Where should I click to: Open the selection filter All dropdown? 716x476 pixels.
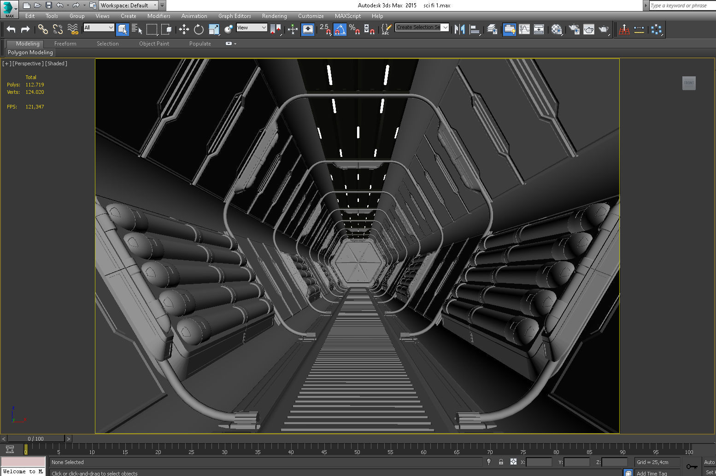98,28
